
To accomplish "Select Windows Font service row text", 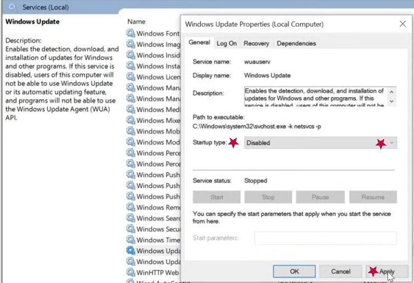I will (x=158, y=33).
